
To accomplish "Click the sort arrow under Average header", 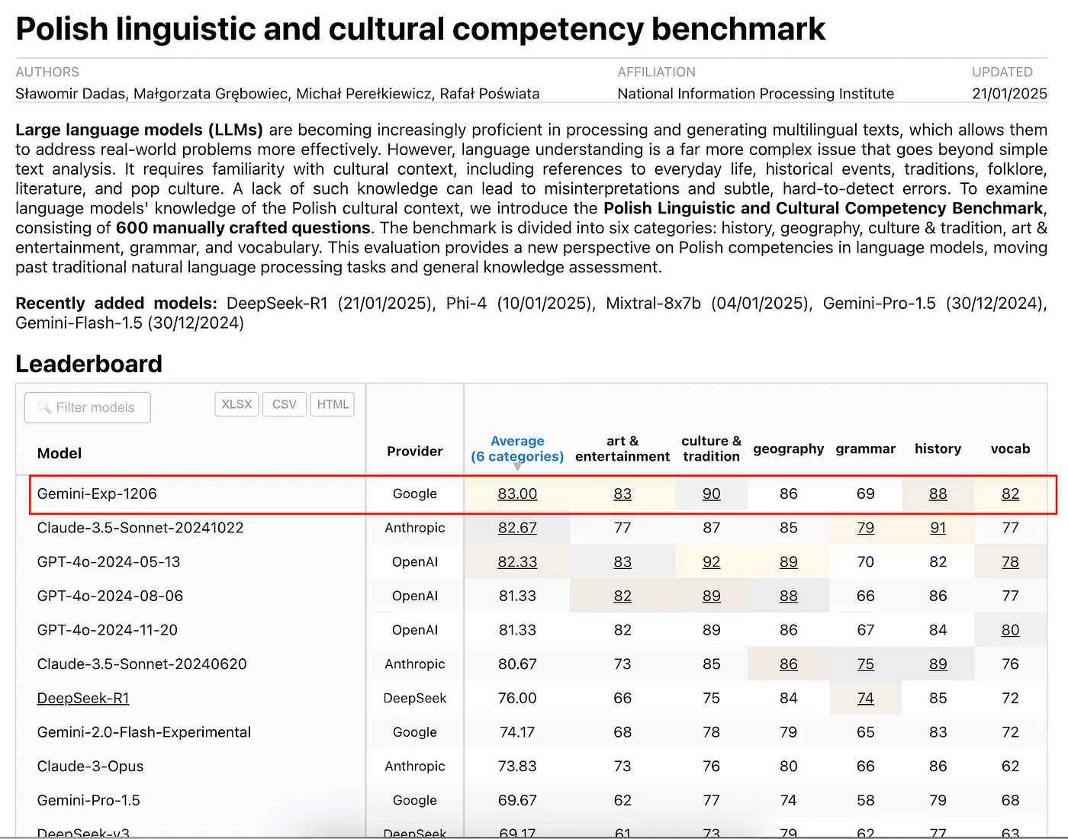I will pyautogui.click(x=517, y=466).
